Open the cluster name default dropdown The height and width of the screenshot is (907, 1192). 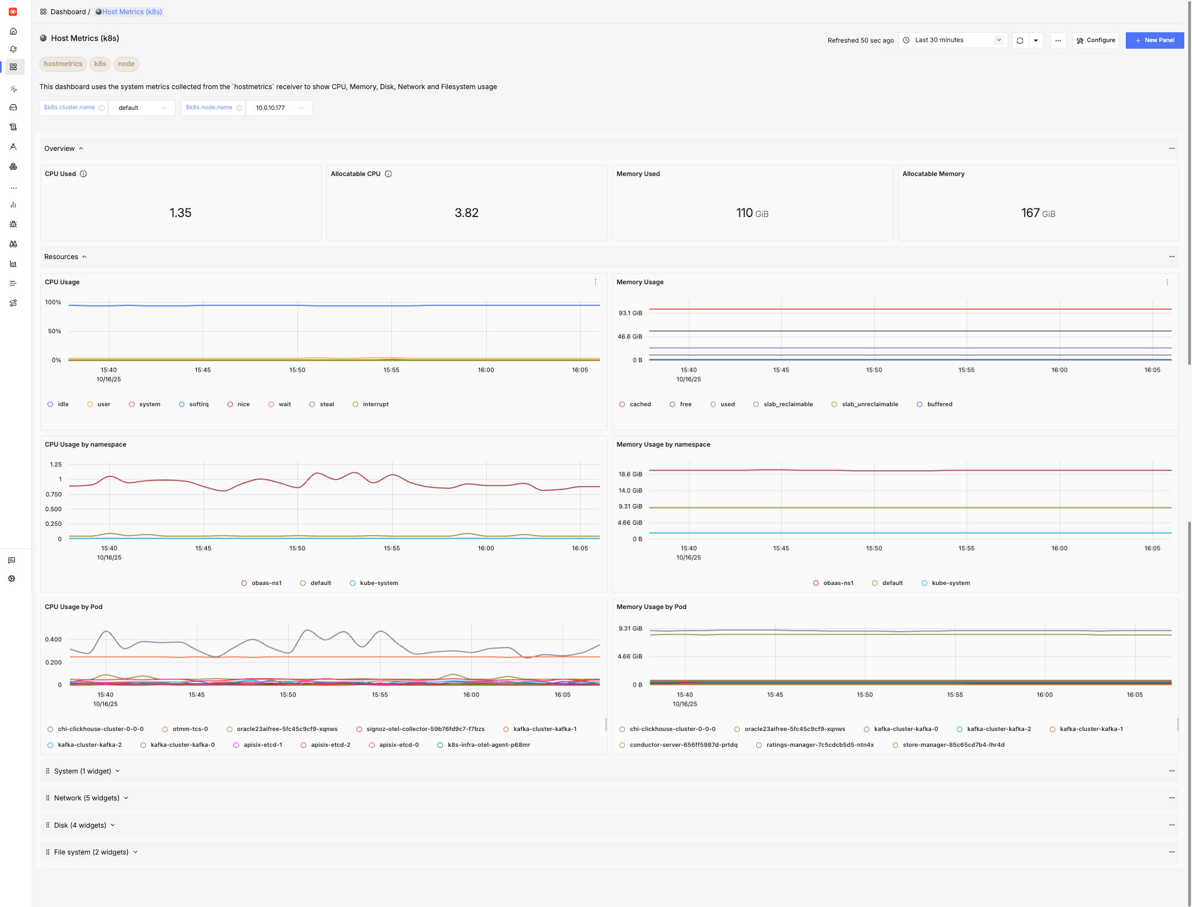(x=142, y=108)
